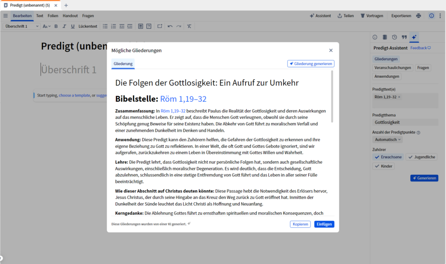The width and height of the screenshot is (446, 264).
Task: Click the choose a template link
Action: click(74, 95)
